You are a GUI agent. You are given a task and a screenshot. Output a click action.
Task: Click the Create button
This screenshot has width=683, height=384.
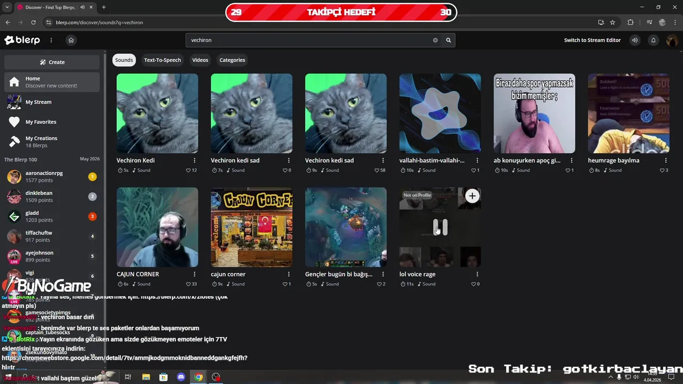pyautogui.click(x=52, y=62)
